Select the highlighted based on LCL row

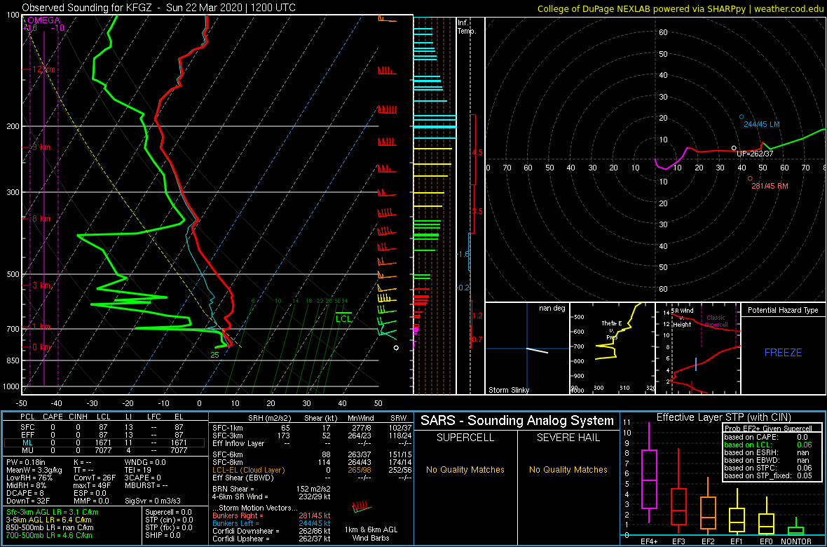tap(769, 445)
